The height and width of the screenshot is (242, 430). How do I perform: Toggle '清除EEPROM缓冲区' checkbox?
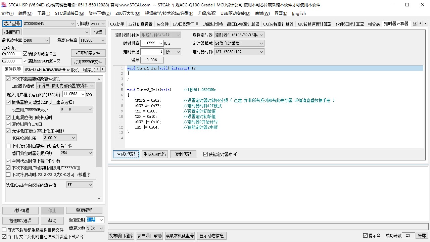pyautogui.click(x=25, y=61)
